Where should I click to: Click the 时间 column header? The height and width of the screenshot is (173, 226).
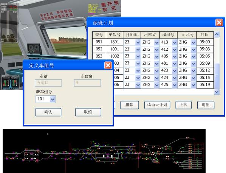click(x=205, y=35)
